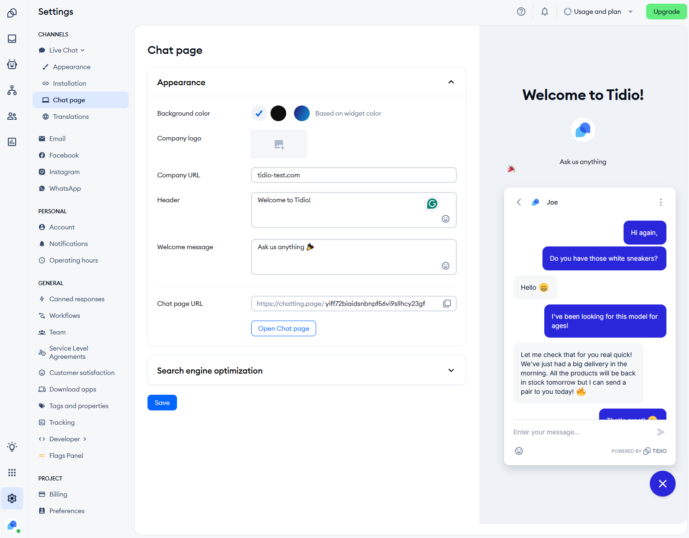Open the apps grid icon
This screenshot has width=689, height=538.
click(x=12, y=473)
